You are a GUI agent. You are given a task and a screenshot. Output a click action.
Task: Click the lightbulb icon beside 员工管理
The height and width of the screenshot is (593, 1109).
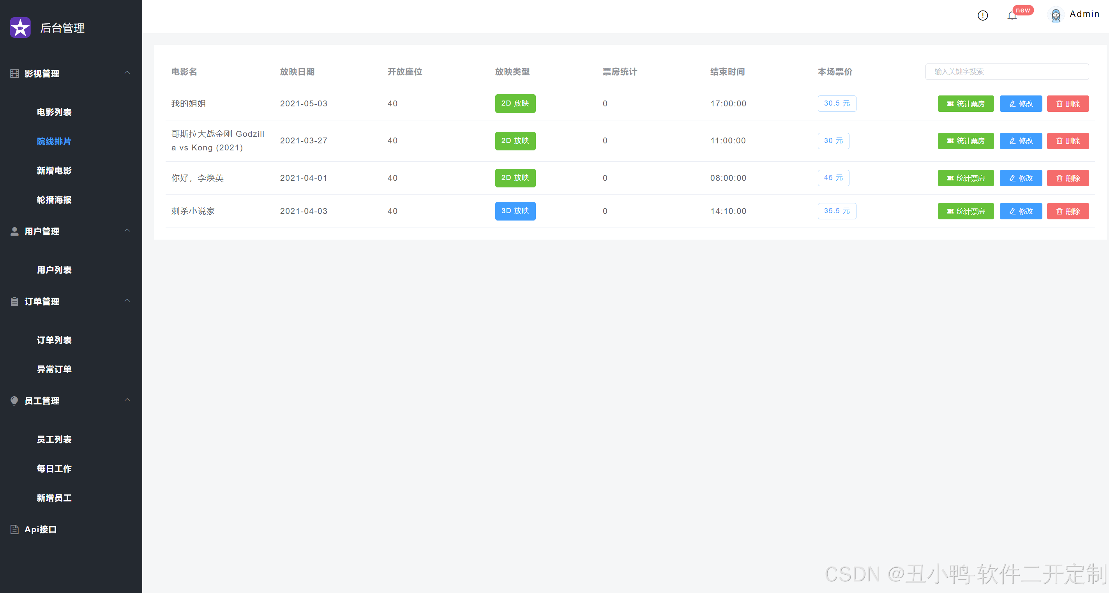[14, 401]
